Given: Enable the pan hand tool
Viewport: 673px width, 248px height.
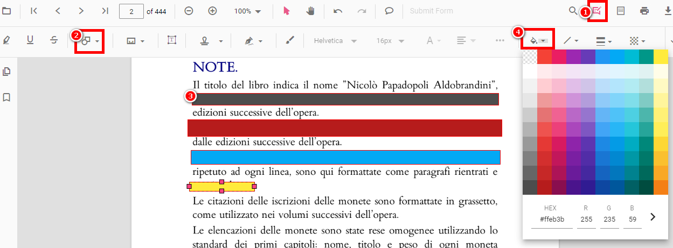Looking at the screenshot, I should (310, 11).
